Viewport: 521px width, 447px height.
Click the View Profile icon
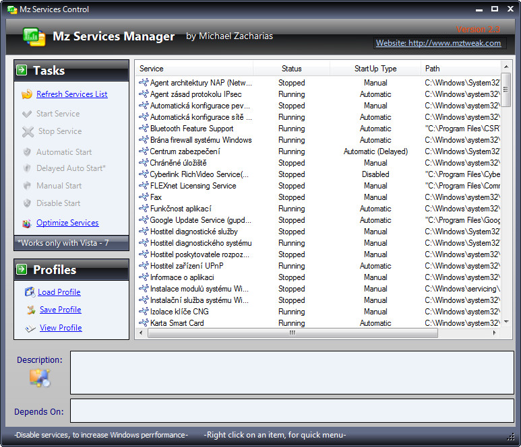tap(30, 329)
